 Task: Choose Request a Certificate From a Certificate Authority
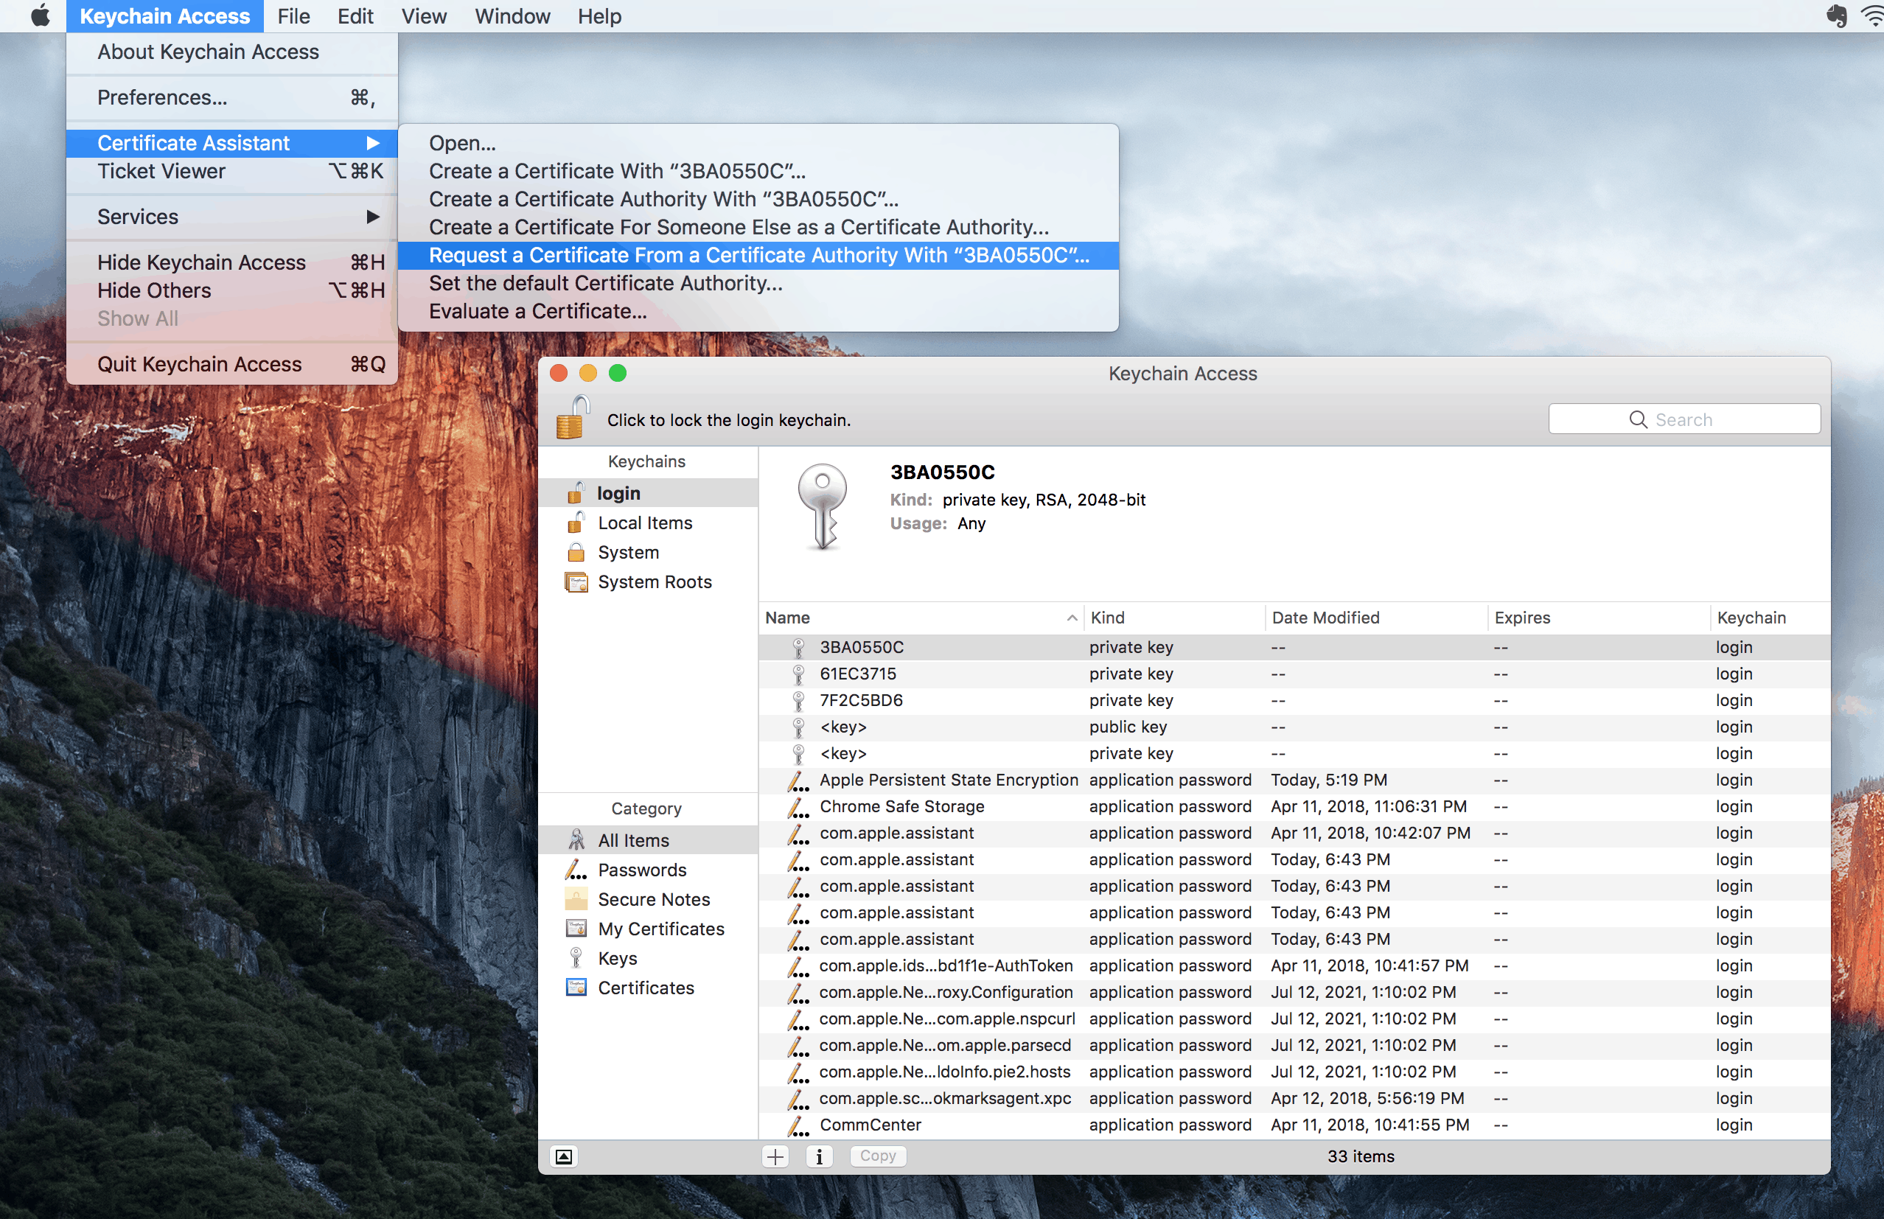[x=758, y=256]
